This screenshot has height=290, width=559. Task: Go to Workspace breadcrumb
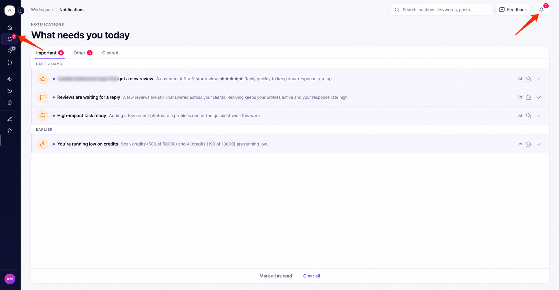point(42,10)
